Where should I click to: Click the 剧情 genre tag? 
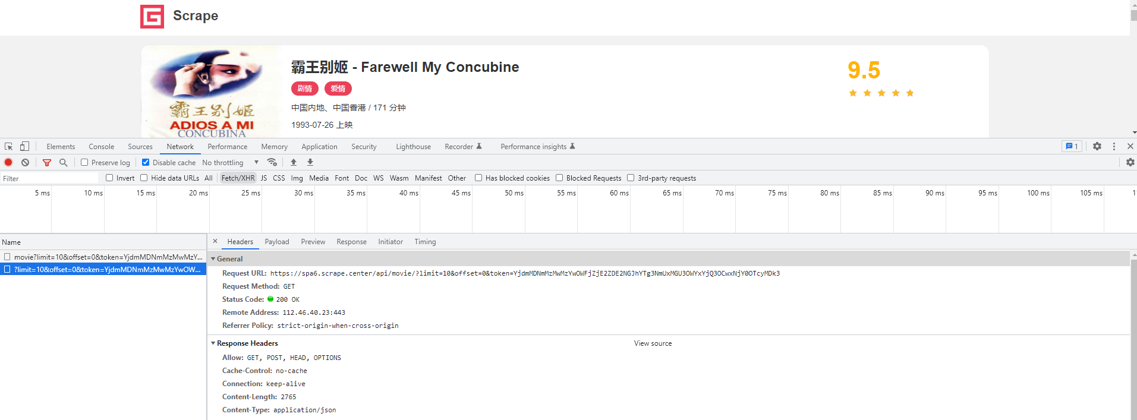click(x=305, y=89)
